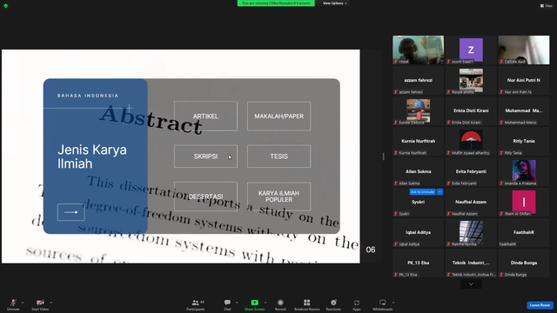Screen dimensions: 557x313
Task: Click the muted mic icon on Allan Sukma
Action: pos(396,183)
